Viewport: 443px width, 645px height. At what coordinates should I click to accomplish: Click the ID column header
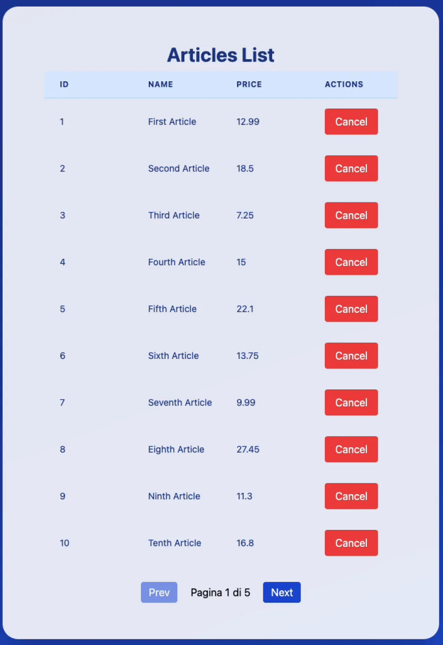click(64, 85)
